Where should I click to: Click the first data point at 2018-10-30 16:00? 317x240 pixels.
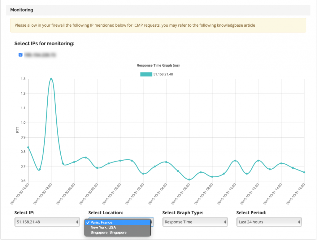tap(28, 148)
